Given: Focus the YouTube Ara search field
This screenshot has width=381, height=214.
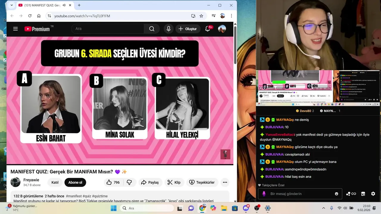Looking at the screenshot, I should coord(108,29).
